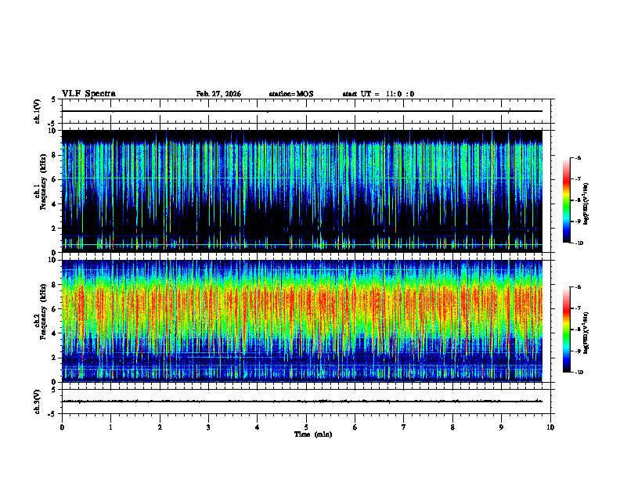620x479 pixels.
Task: Click the "ch.1(V)" axis label
Action: [x=38, y=111]
